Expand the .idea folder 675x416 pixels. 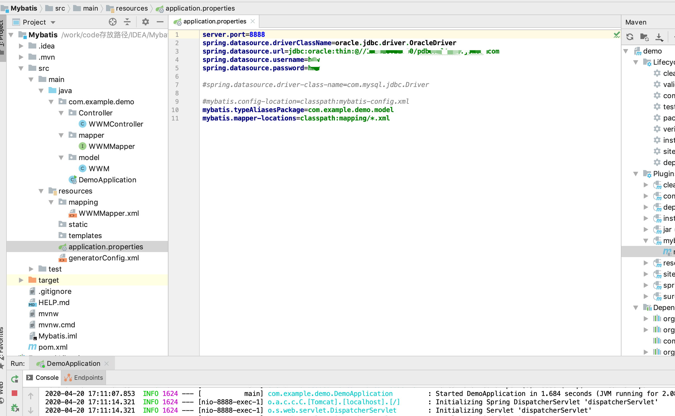pyautogui.click(x=21, y=46)
